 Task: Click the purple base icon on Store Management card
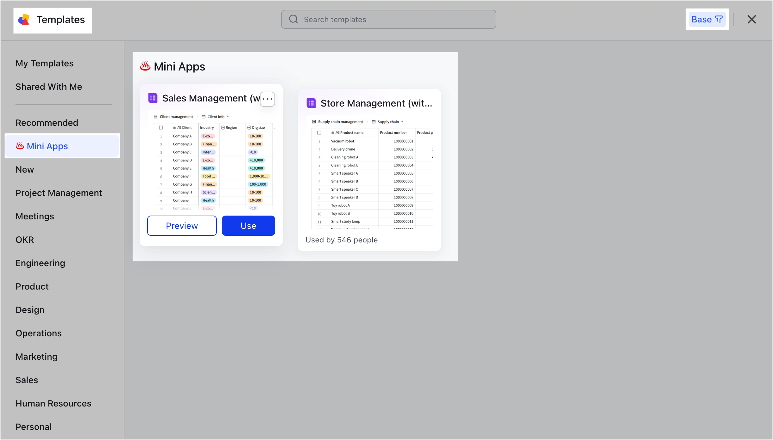click(311, 103)
